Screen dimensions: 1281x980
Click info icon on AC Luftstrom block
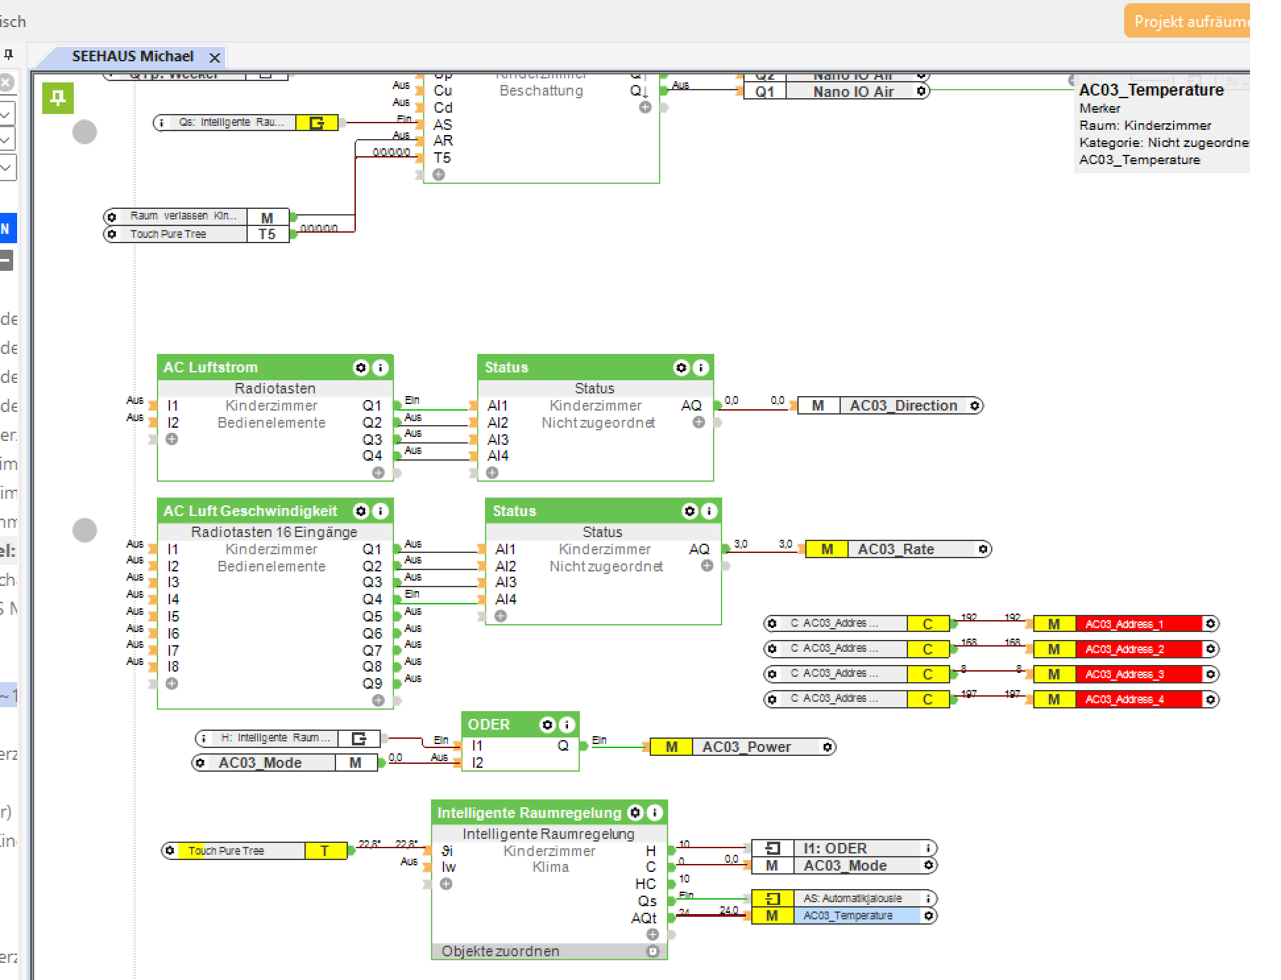[x=380, y=368]
